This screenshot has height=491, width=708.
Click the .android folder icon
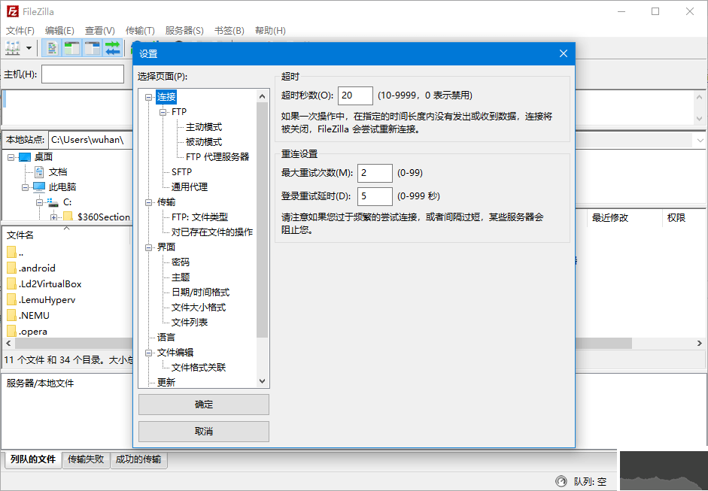(x=11, y=268)
